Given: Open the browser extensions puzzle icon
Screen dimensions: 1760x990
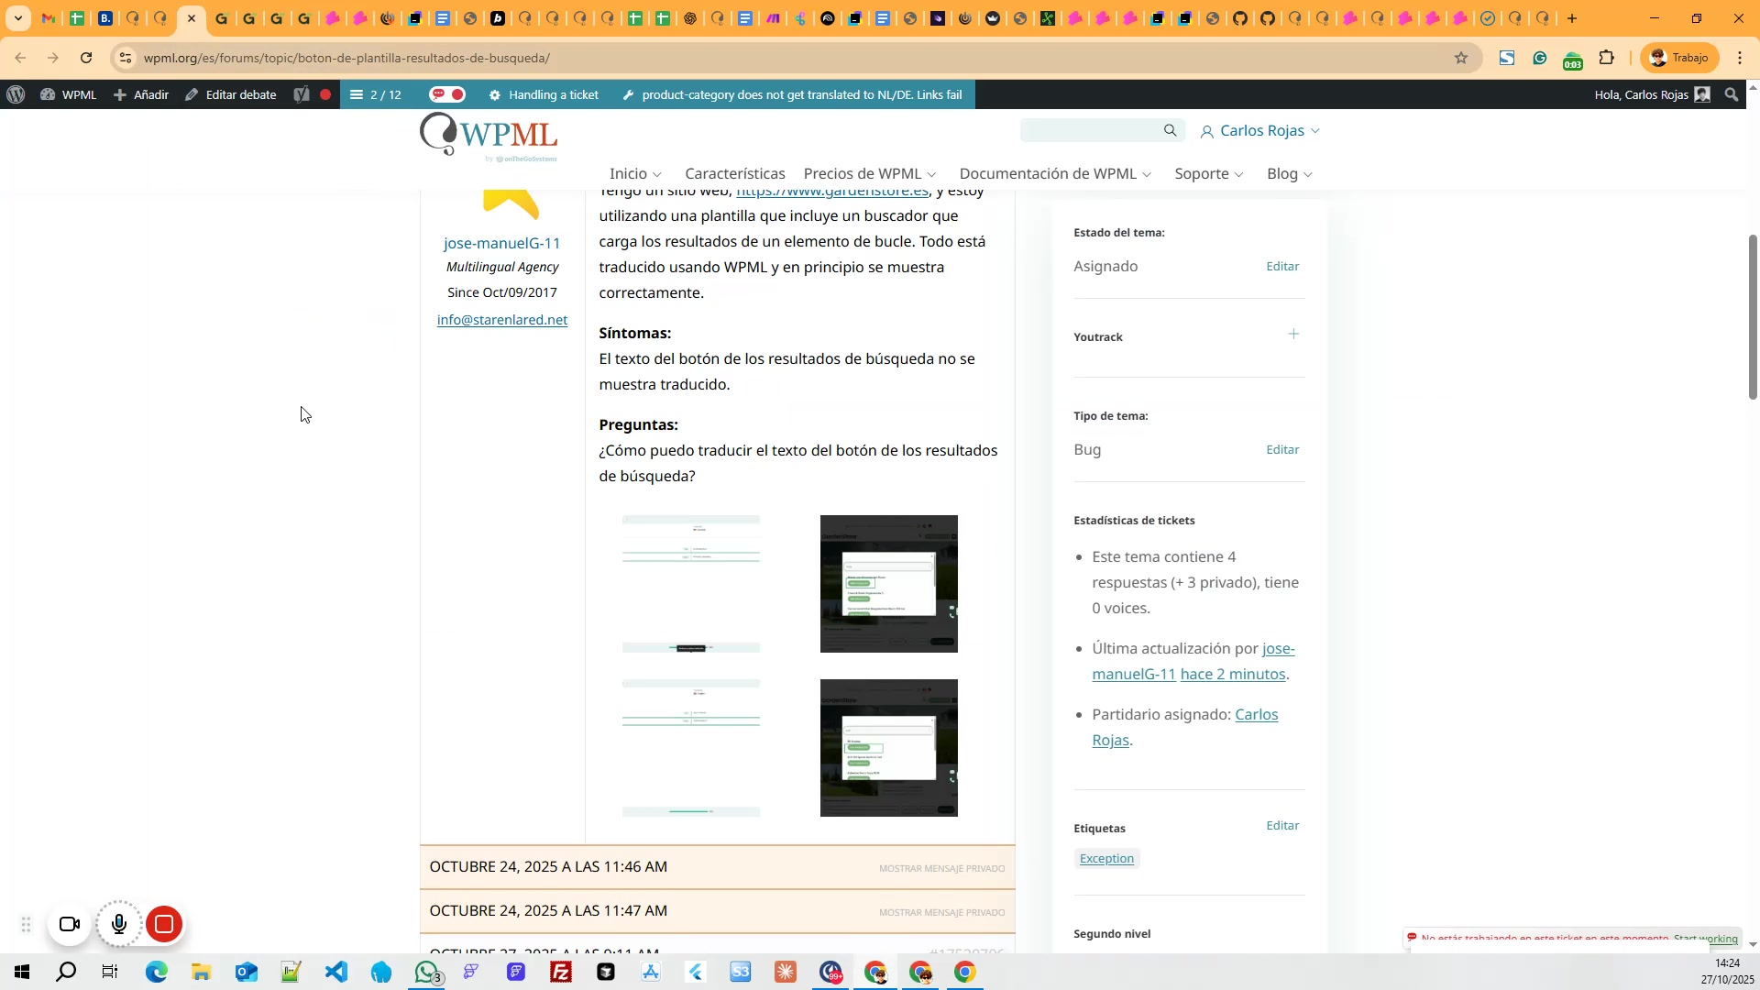Looking at the screenshot, I should pos(1606,58).
